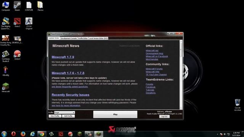
Task: Open the Recently Security Issues headline link
Action: point(71,95)
